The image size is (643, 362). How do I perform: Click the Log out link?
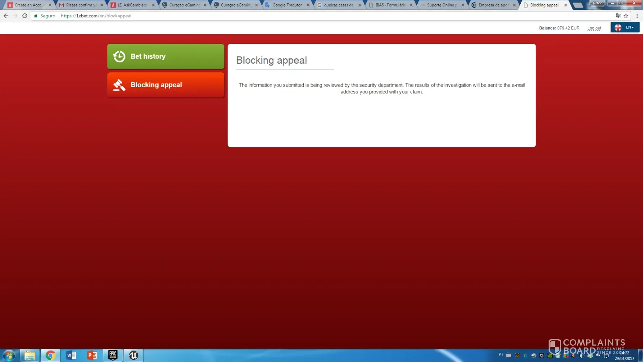[x=594, y=28]
